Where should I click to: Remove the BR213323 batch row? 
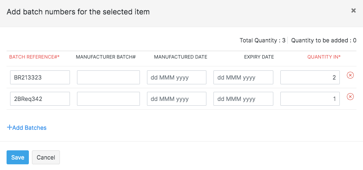pos(350,75)
